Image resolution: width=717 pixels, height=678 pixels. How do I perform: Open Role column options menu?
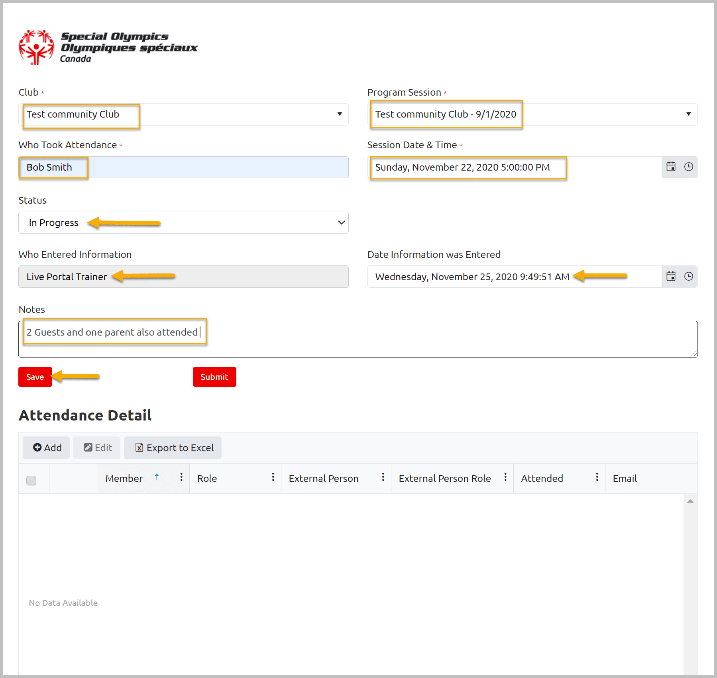click(x=273, y=477)
